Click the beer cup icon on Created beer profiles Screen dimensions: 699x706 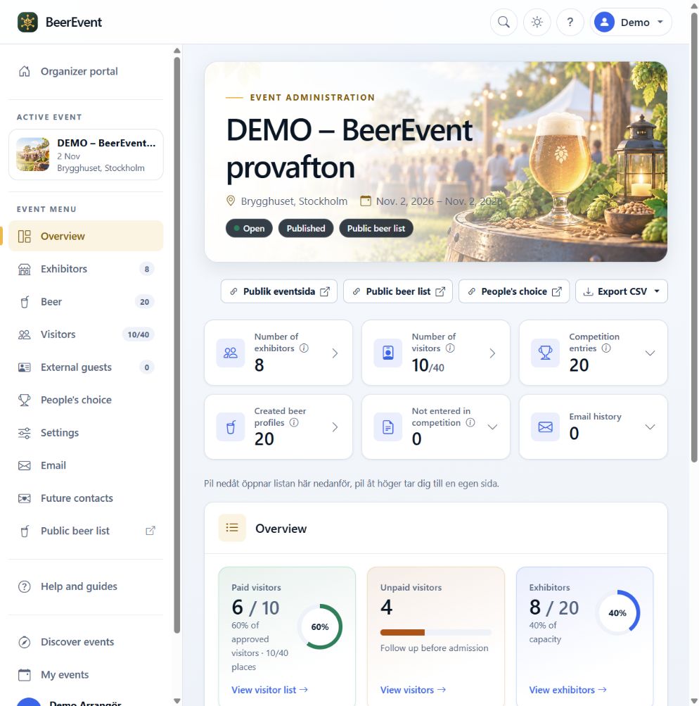(230, 427)
